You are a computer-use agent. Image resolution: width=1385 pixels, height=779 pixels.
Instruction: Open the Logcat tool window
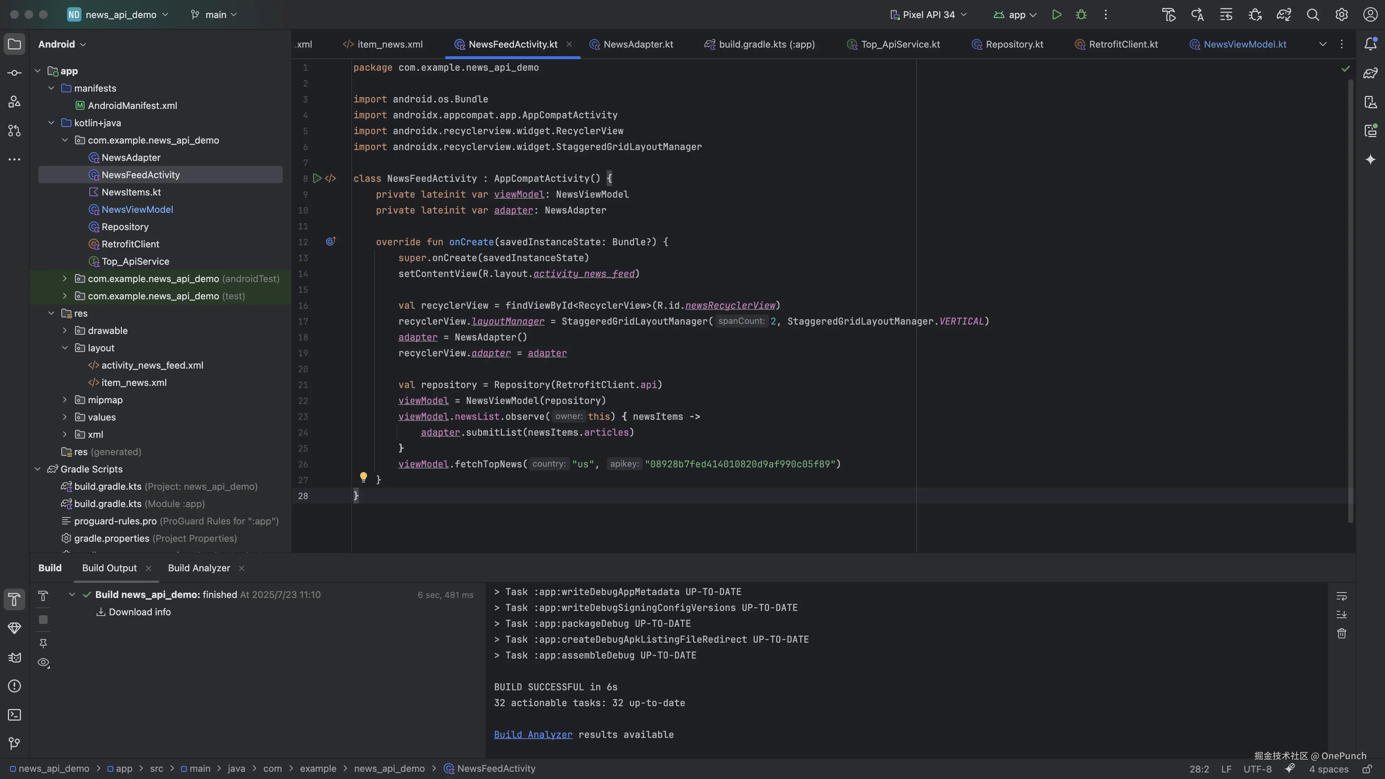pyautogui.click(x=14, y=657)
